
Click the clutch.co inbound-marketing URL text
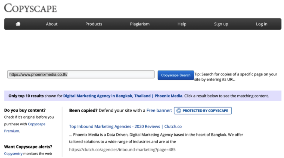tap(122, 150)
